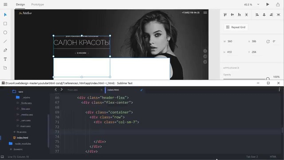Viewport: 284px width, 160px height.
Task: Close the main.sass tab
Action: [x=102, y=90]
